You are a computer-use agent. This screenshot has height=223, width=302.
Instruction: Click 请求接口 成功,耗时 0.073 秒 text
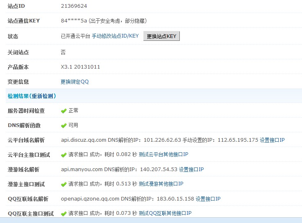click(x=103, y=213)
